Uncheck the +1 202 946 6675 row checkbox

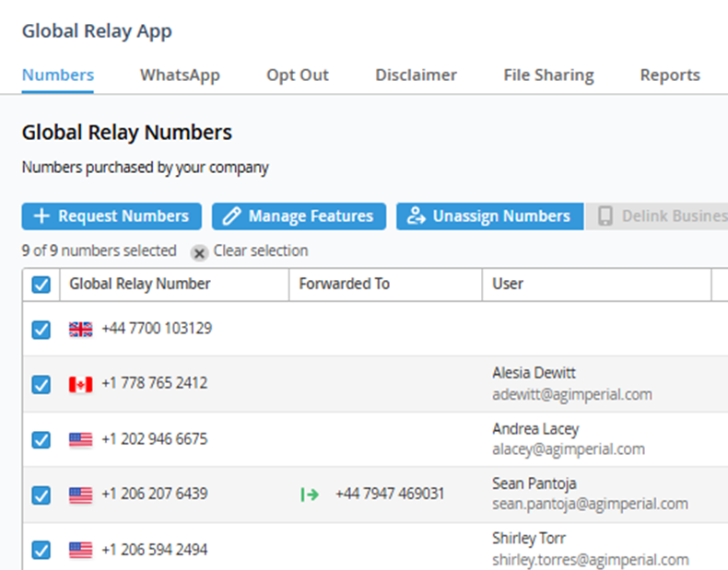pos(41,439)
